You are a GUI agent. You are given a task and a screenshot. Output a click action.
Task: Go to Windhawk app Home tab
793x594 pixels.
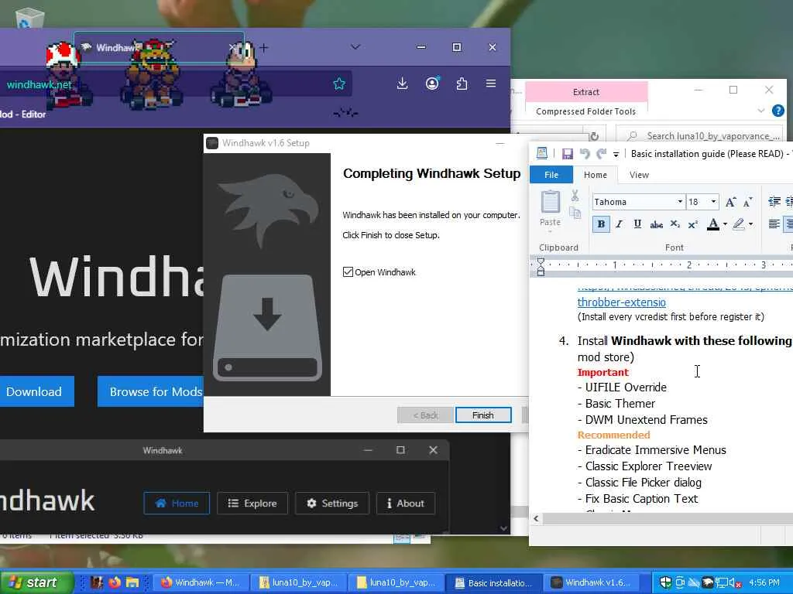[x=177, y=503]
